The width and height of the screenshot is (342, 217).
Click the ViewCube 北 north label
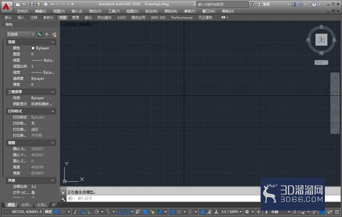point(321,27)
